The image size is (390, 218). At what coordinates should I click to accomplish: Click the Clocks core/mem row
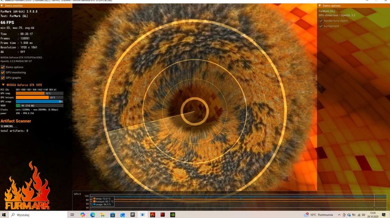pos(29,109)
